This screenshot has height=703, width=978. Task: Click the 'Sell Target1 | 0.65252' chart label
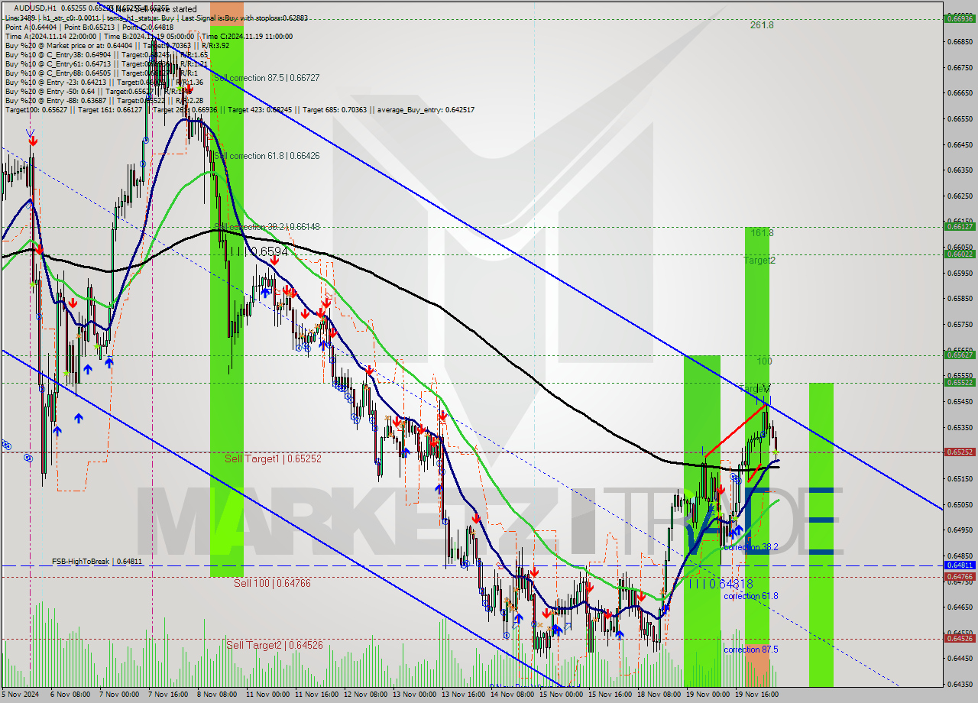(x=273, y=458)
